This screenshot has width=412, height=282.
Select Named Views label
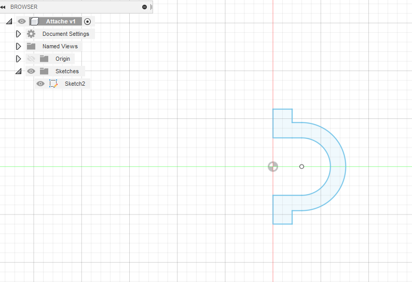coord(60,46)
